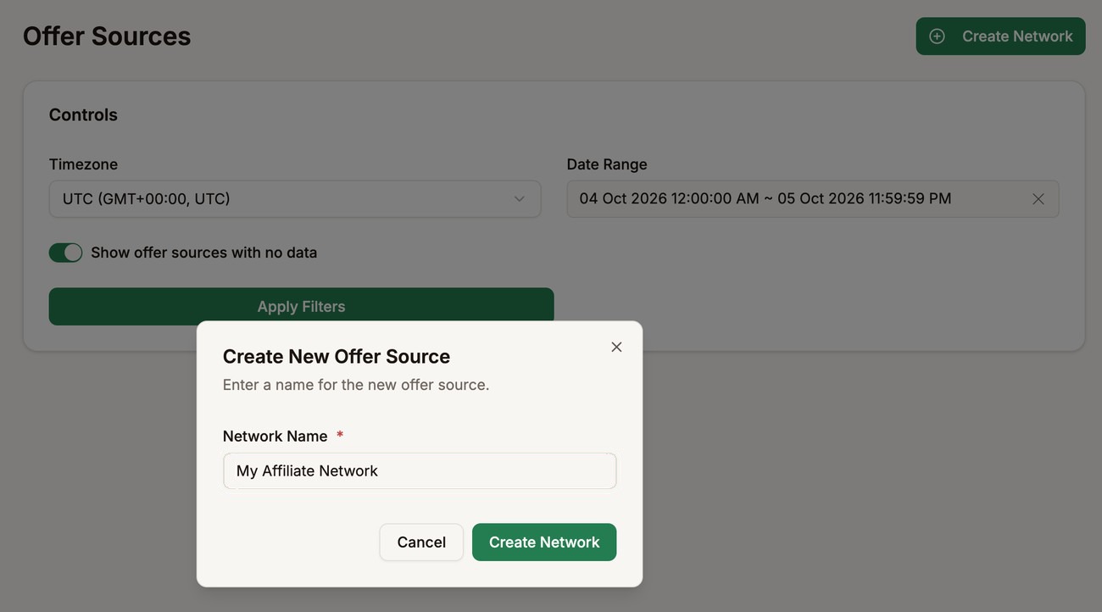Click the 'Show offer sources with no data' label

coord(204,253)
